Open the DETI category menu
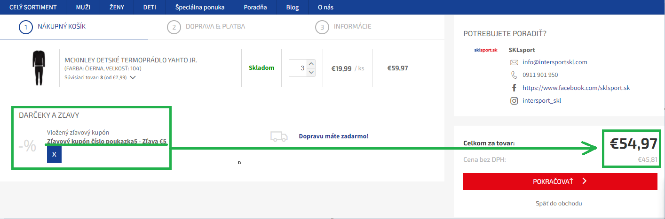Image resolution: width=665 pixels, height=219 pixels. (150, 7)
